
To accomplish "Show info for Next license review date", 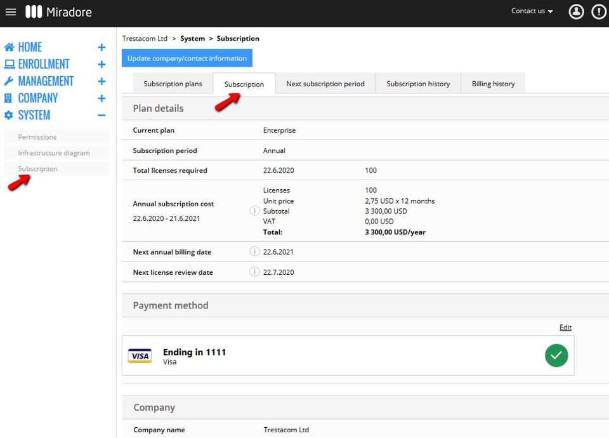I will point(254,272).
